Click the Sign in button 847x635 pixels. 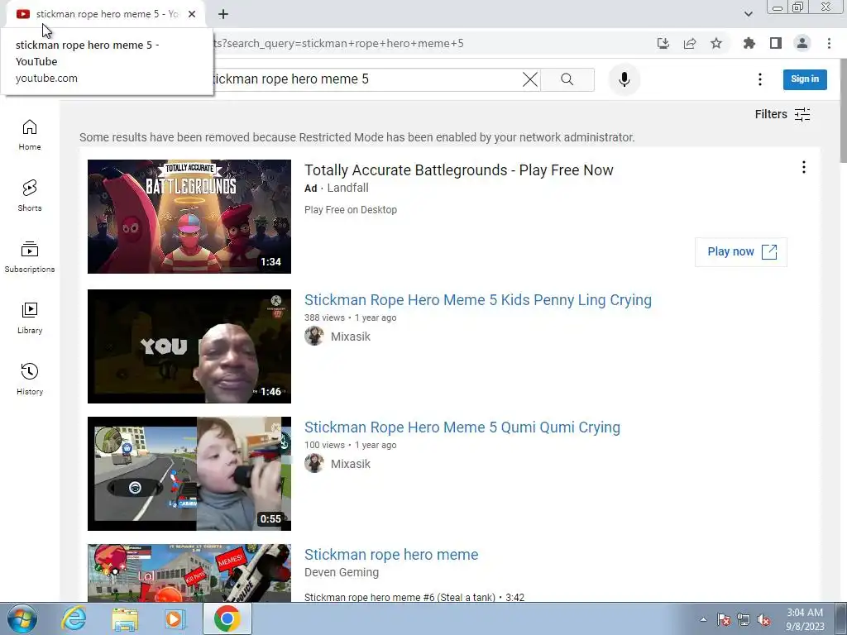[x=805, y=79]
